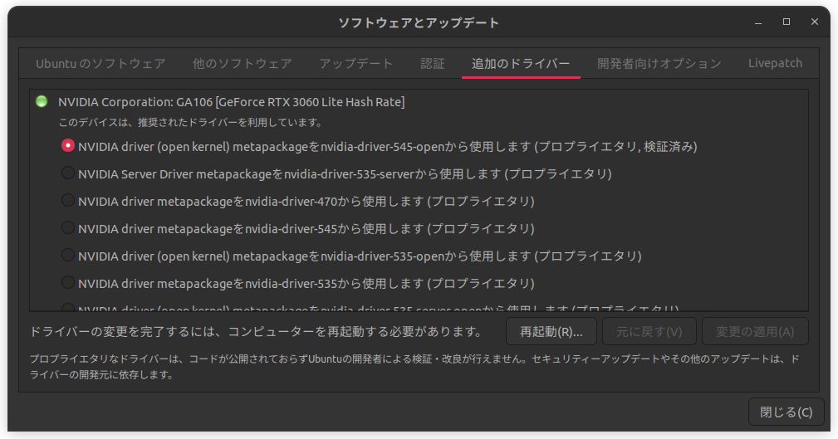Maximize the Software & Updates window
This screenshot has width=838, height=439.
click(787, 22)
